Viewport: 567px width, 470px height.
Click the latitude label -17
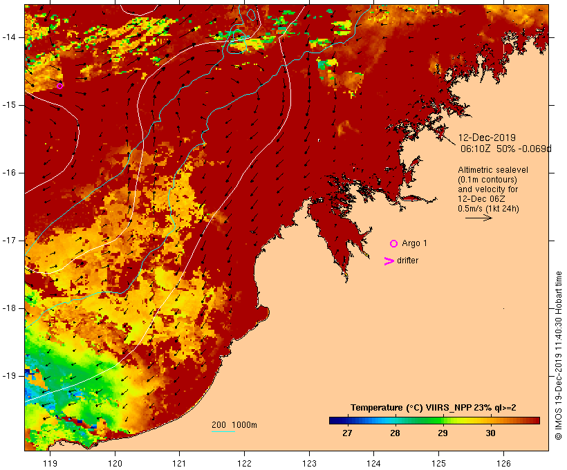pyautogui.click(x=9, y=241)
